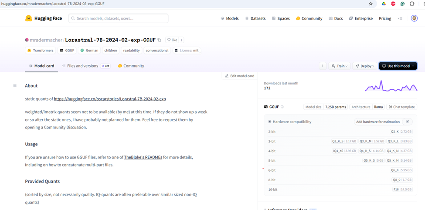The width and height of the screenshot is (425, 210).
Task: Switch to Files and versions tab
Action: [82, 66]
